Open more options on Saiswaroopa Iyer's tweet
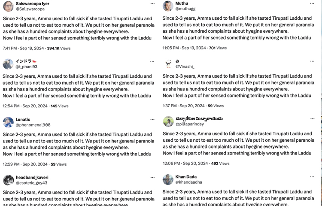Image resolution: width=322 pixels, height=206 pixels. click(152, 4)
